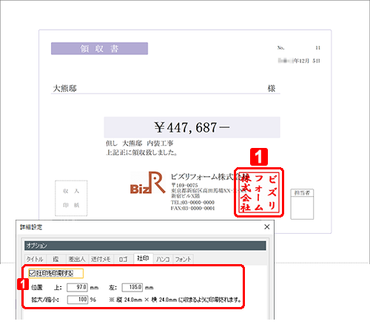Click the BizR company logo

pyautogui.click(x=147, y=183)
